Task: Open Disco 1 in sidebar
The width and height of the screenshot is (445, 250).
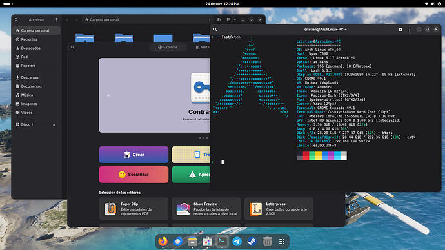Action: [x=36, y=124]
